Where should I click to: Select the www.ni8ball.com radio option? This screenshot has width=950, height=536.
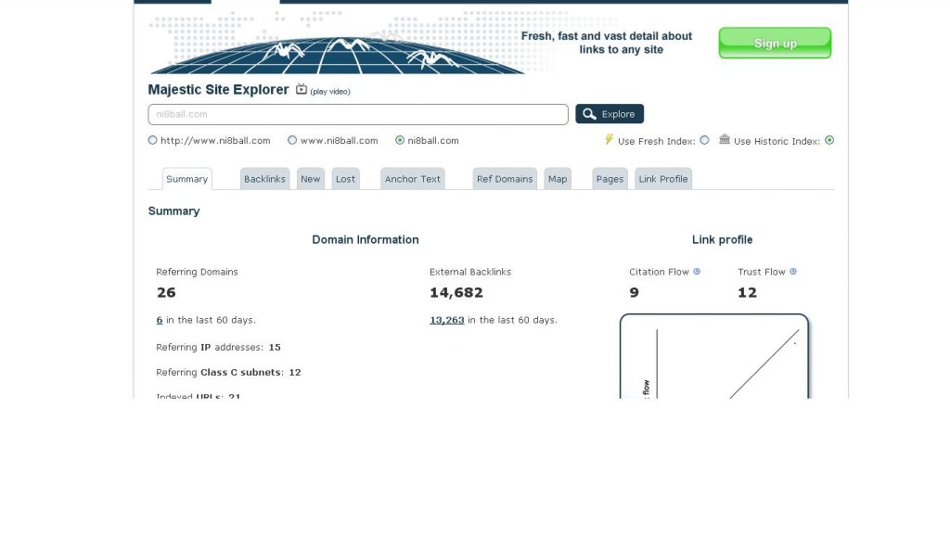[x=292, y=140]
